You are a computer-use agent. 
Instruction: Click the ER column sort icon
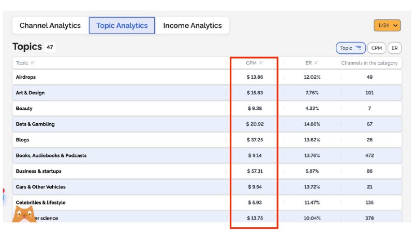click(x=316, y=63)
